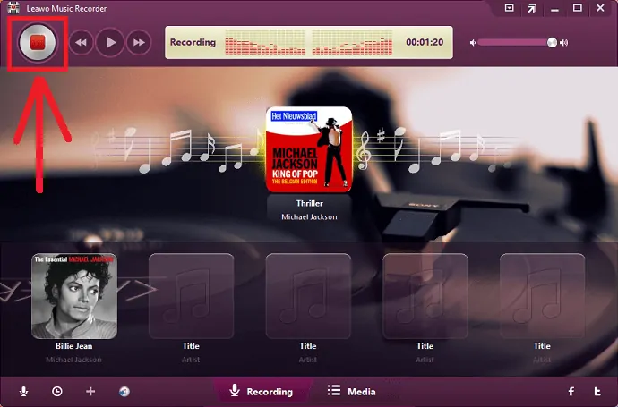618x407 pixels.
Task: Switch to the Media tab
Action: (x=352, y=391)
